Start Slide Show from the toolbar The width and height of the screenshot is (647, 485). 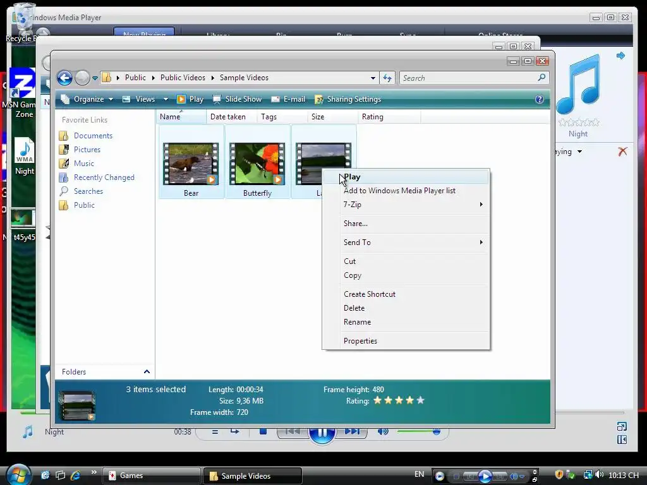pyautogui.click(x=238, y=99)
